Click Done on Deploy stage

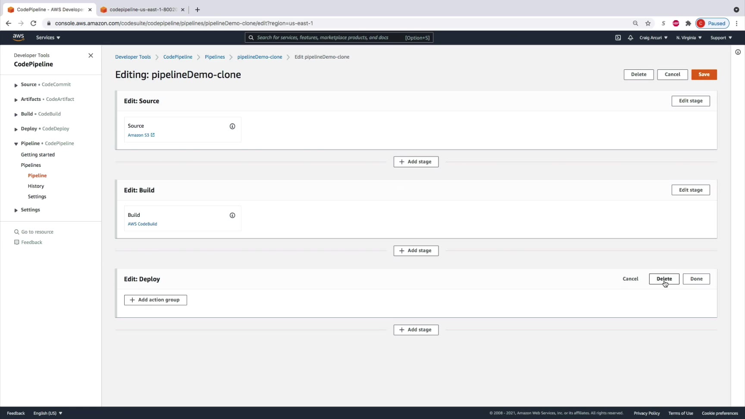(x=696, y=279)
